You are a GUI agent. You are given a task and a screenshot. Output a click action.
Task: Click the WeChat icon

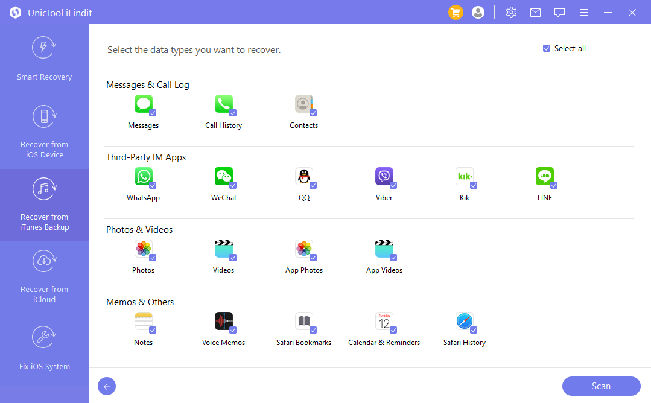click(223, 176)
